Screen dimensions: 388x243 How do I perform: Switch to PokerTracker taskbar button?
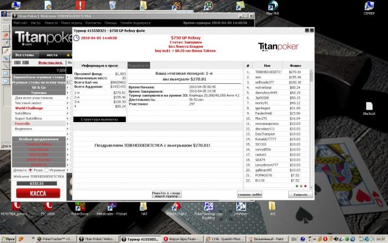coord(56,239)
